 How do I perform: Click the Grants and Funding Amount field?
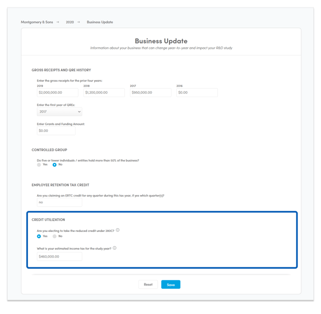click(56, 131)
